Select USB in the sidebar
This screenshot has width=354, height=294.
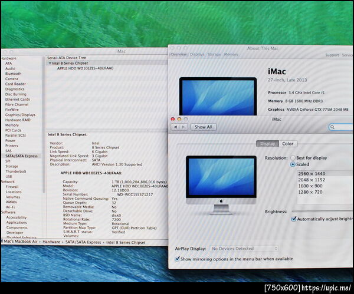[9, 177]
